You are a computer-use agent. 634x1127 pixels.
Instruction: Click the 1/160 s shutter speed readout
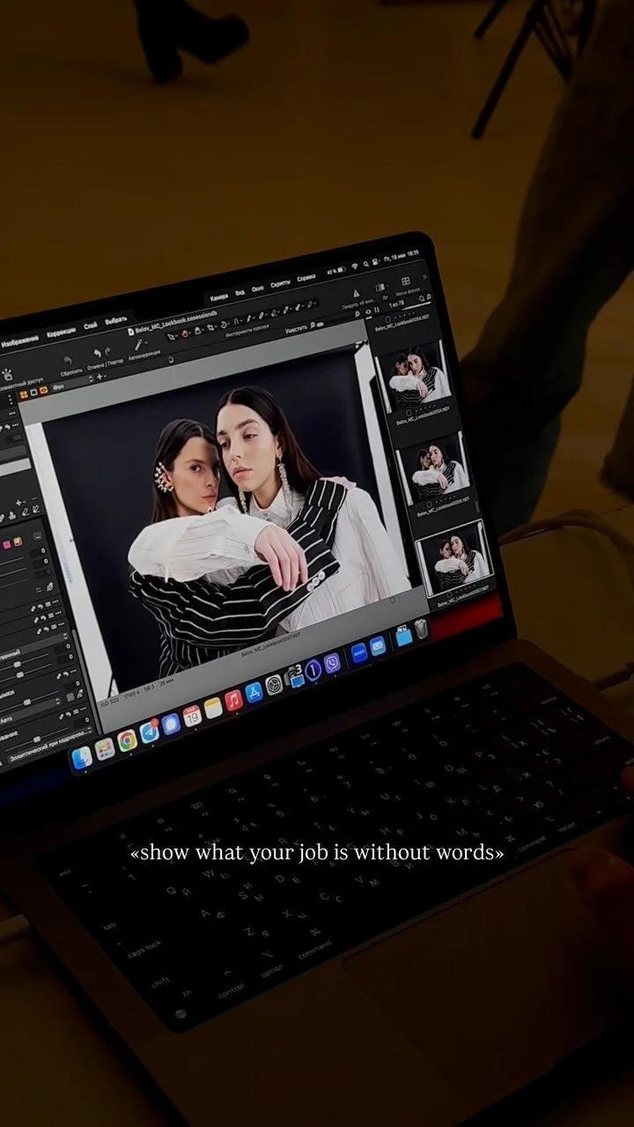(131, 694)
